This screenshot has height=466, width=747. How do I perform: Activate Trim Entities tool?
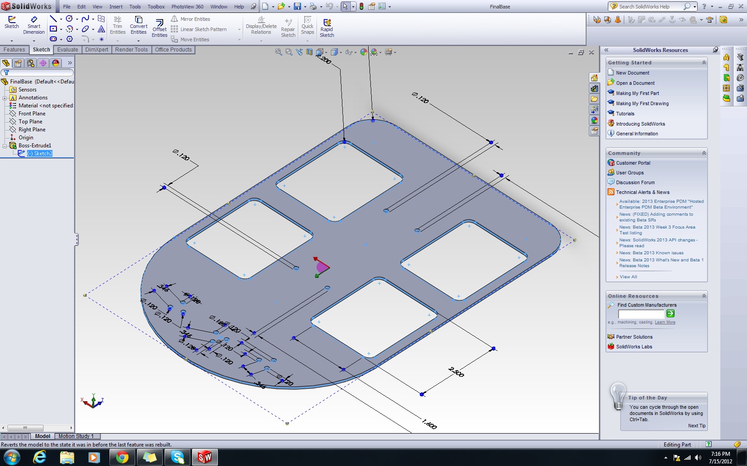pos(117,25)
